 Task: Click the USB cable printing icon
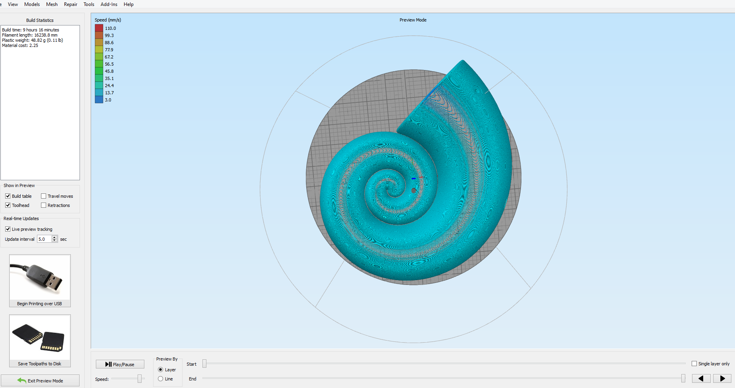pyautogui.click(x=40, y=277)
